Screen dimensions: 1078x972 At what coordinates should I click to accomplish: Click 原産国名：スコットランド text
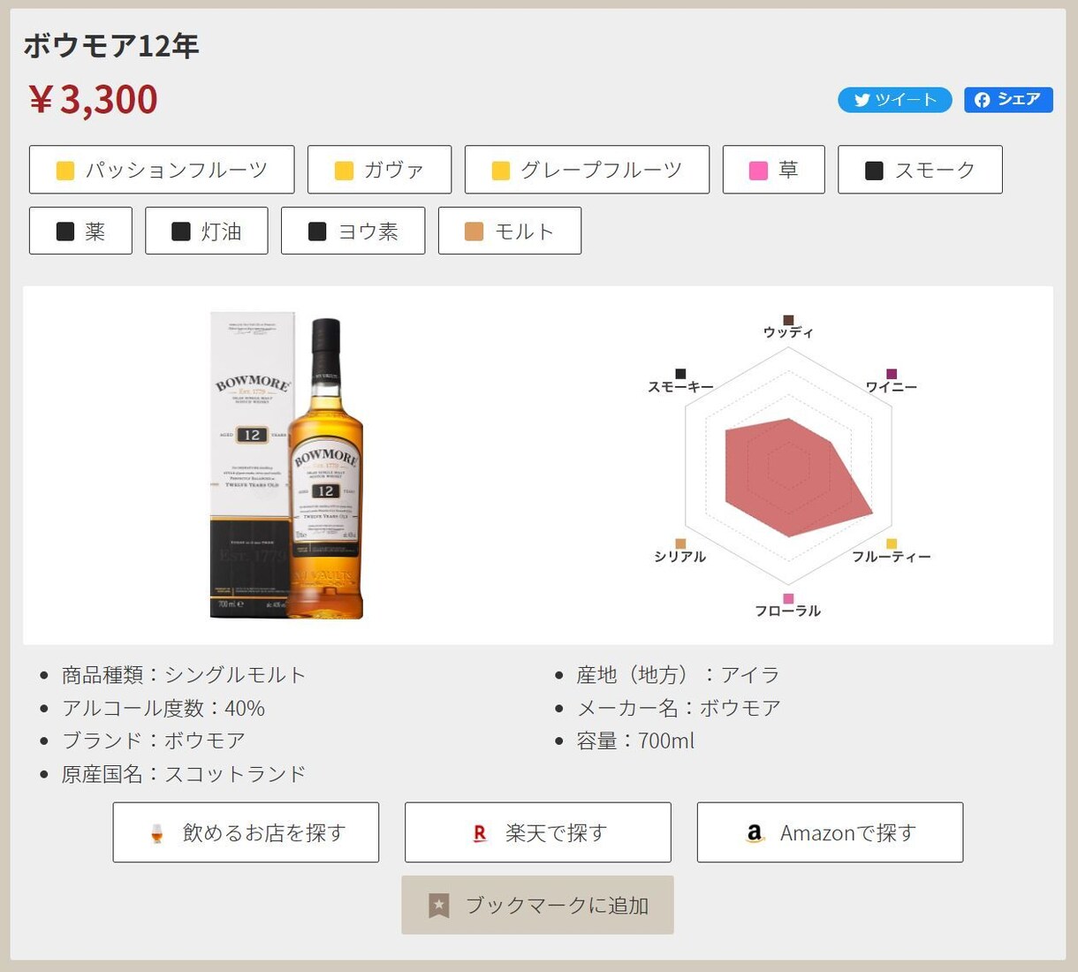(x=184, y=774)
